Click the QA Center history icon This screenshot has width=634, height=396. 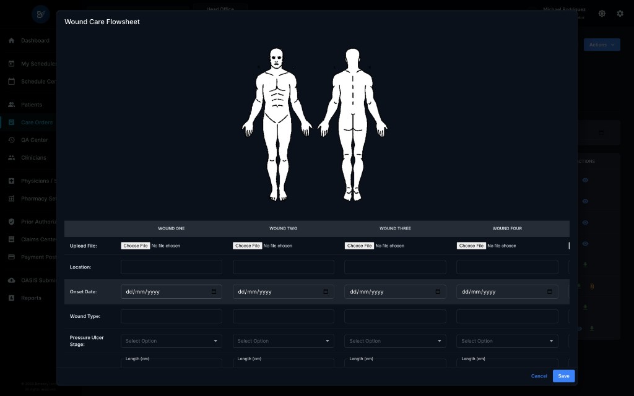[x=11, y=140]
